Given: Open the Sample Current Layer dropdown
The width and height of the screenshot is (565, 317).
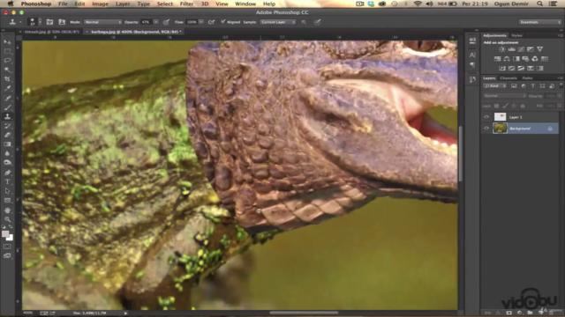Looking at the screenshot, I should coord(278,22).
